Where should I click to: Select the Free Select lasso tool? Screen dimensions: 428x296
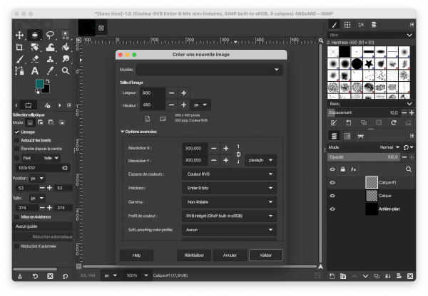[x=50, y=35]
